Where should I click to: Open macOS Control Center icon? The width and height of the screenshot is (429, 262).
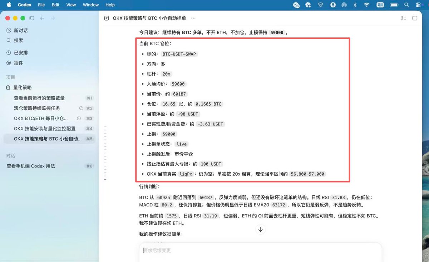[418, 5]
